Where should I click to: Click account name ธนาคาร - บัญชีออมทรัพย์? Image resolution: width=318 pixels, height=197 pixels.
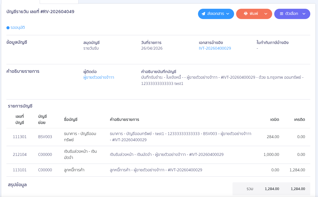pos(80,137)
